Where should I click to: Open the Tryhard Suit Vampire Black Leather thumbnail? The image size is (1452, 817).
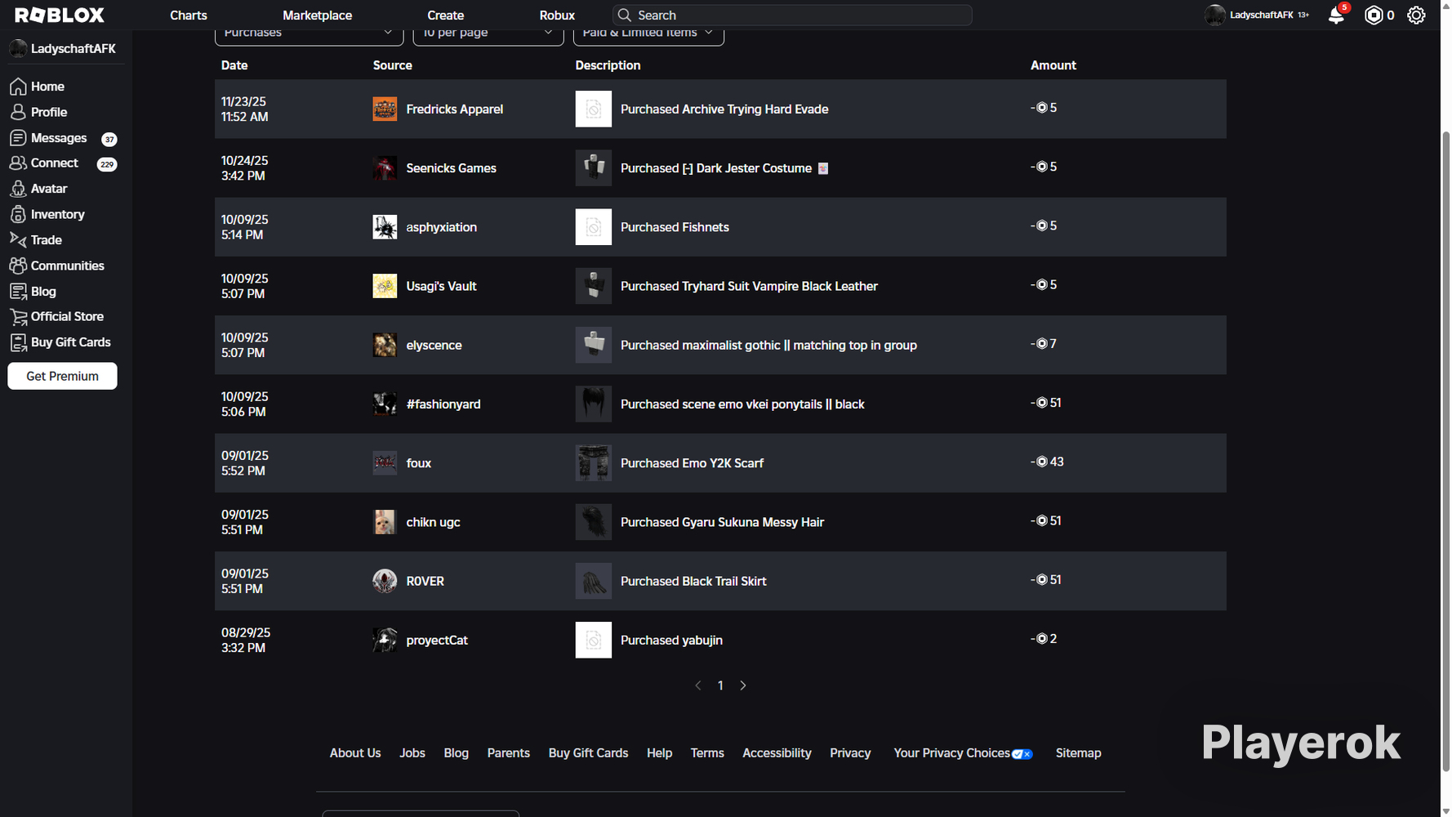click(x=594, y=286)
